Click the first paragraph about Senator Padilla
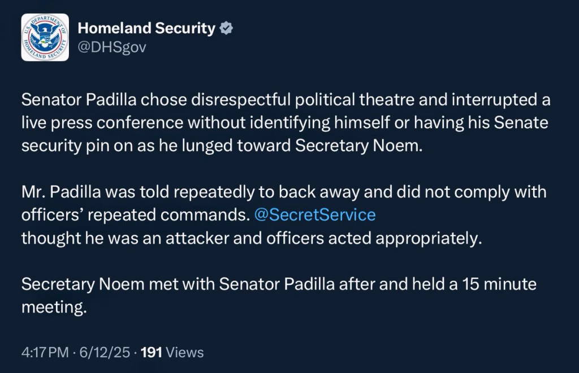The width and height of the screenshot is (579, 373). [286, 123]
